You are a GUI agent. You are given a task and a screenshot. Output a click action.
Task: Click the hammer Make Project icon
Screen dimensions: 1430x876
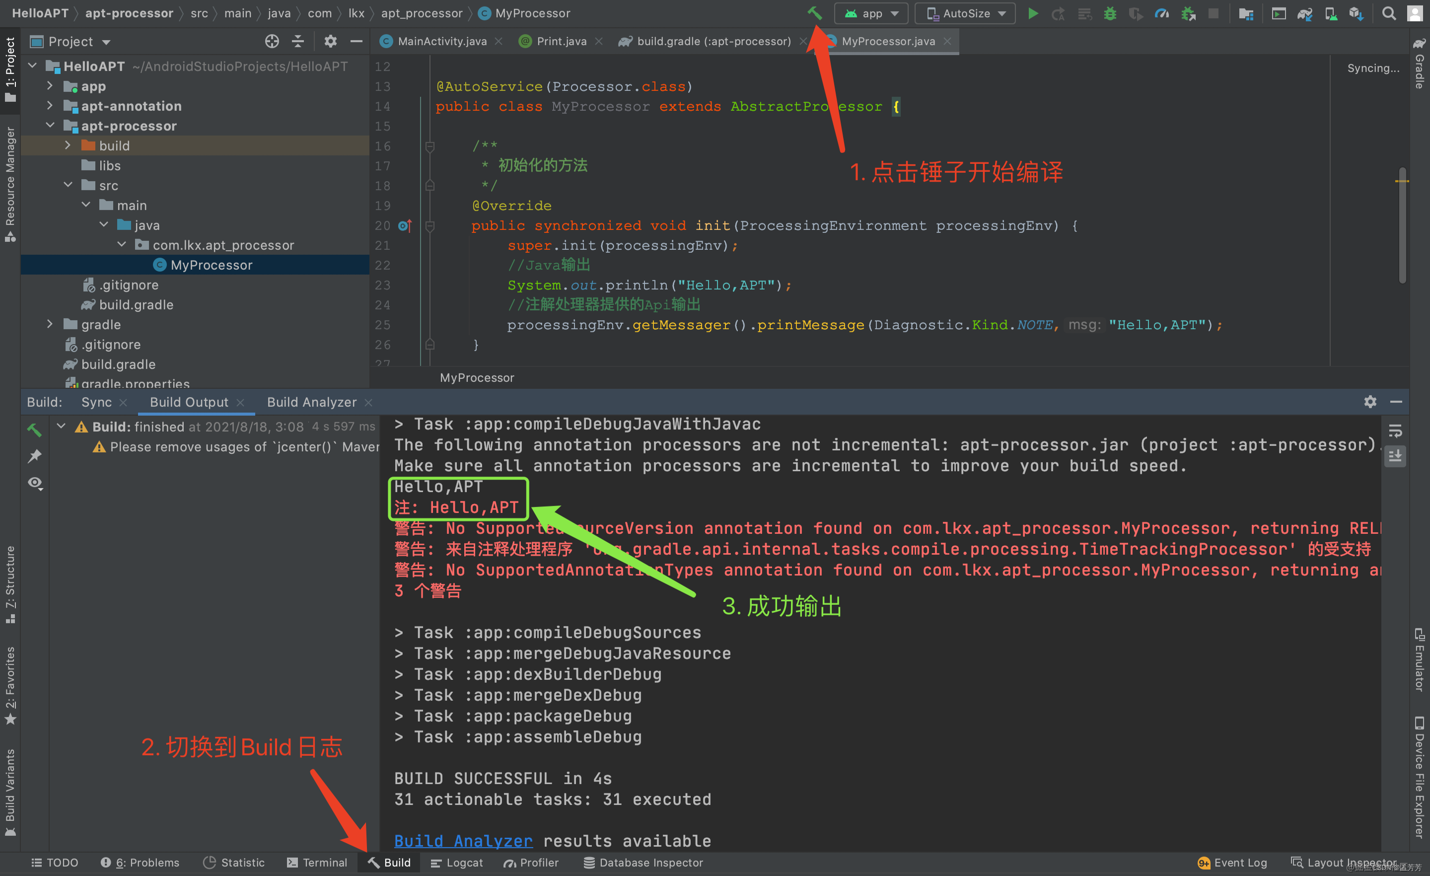[x=814, y=13]
